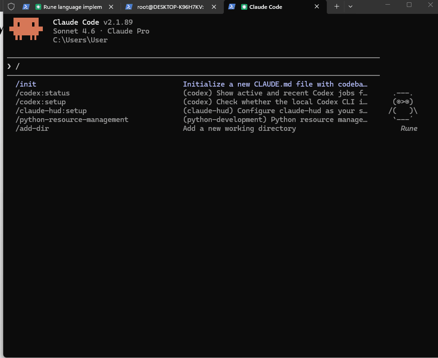This screenshot has height=358, width=438.
Task: Close the root@DESKTOP-K96H7KV tab
Action: (x=214, y=7)
